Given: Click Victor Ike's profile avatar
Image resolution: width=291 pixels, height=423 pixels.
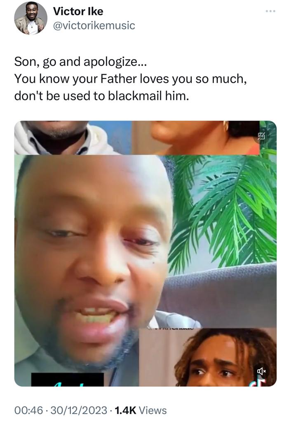Looking at the screenshot, I should (x=31, y=18).
